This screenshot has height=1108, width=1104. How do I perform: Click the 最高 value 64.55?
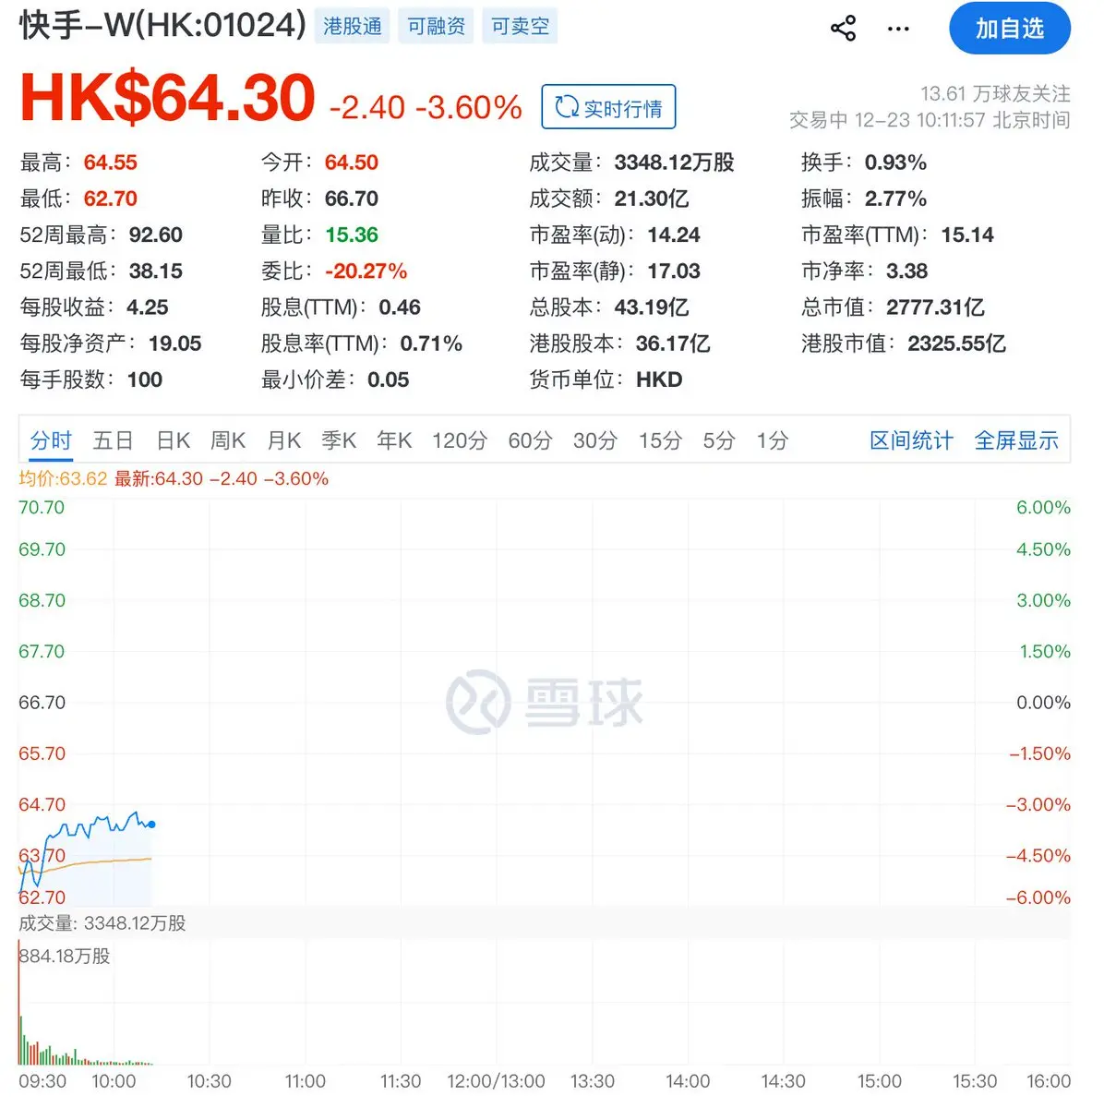(110, 163)
